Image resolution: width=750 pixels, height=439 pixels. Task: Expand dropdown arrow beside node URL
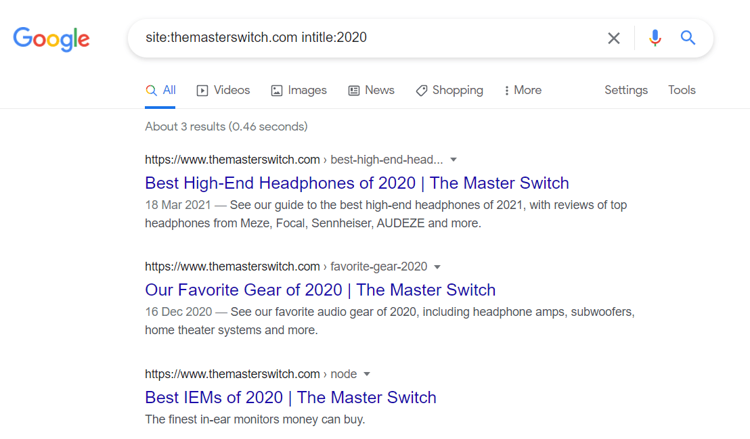pyautogui.click(x=367, y=374)
